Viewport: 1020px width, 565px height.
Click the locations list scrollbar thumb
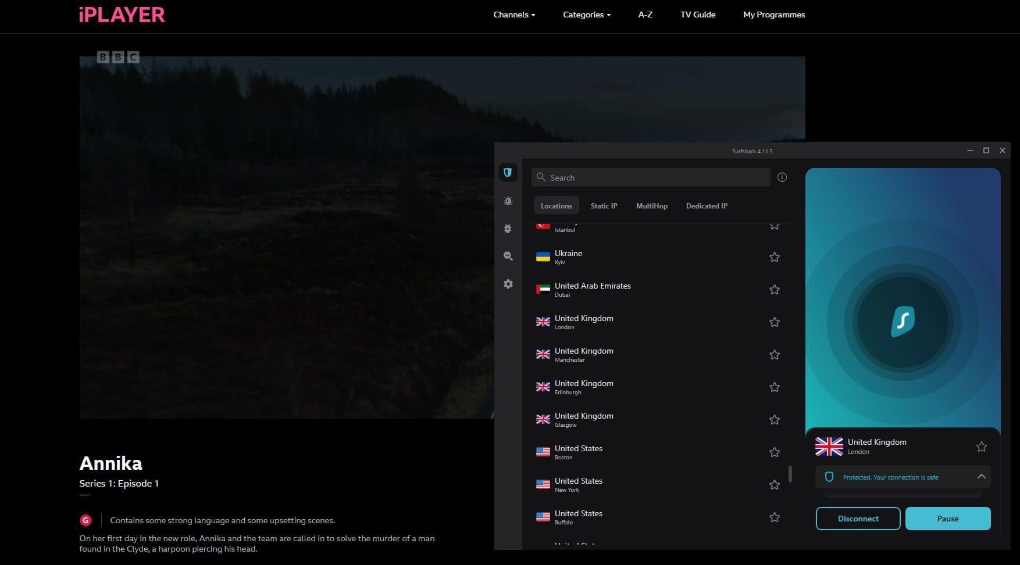pyautogui.click(x=790, y=474)
